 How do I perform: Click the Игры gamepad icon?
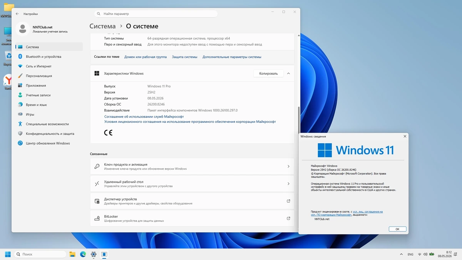tap(20, 114)
